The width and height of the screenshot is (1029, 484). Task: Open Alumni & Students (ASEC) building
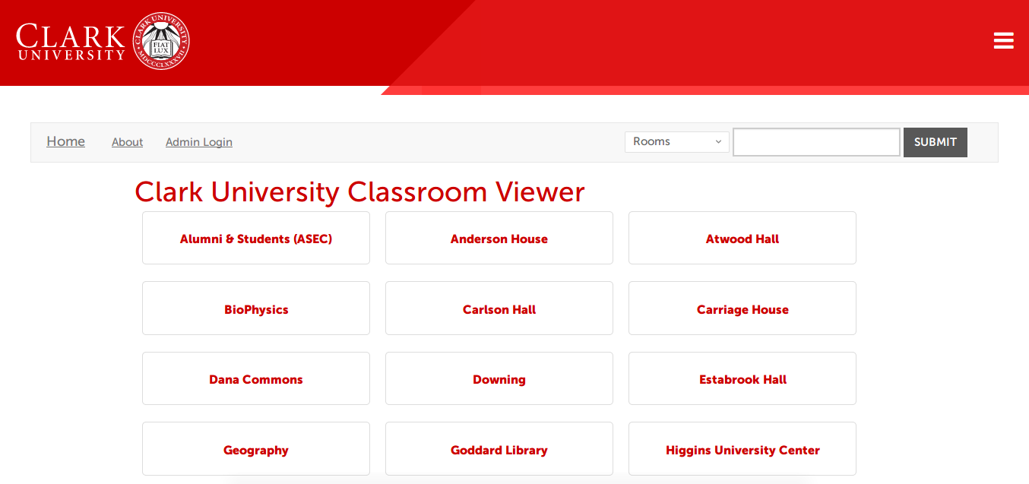(x=256, y=238)
